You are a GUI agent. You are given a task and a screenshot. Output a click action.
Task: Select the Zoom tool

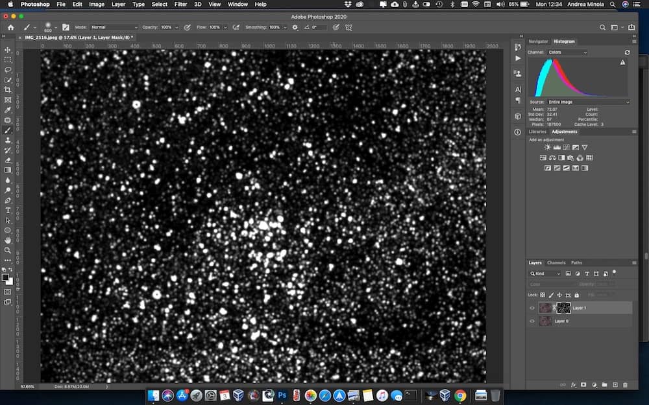[x=8, y=250]
